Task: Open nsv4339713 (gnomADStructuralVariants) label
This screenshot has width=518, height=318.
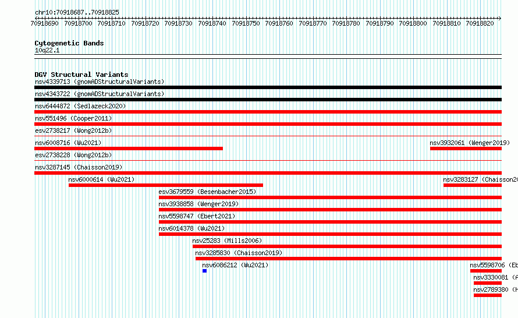Action: (x=100, y=82)
